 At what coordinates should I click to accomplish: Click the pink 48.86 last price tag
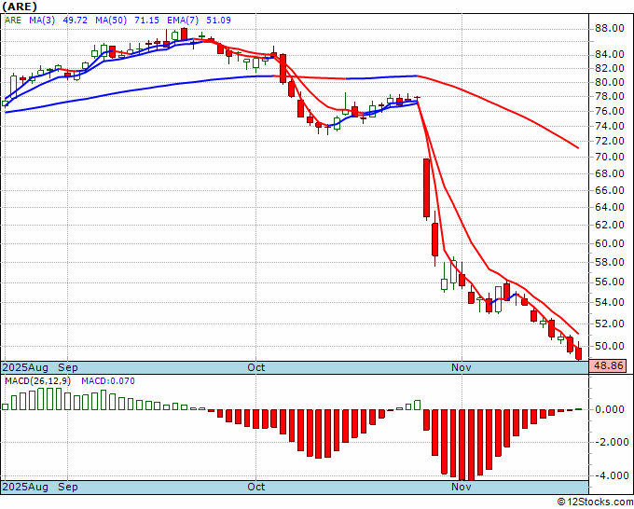pos(608,365)
